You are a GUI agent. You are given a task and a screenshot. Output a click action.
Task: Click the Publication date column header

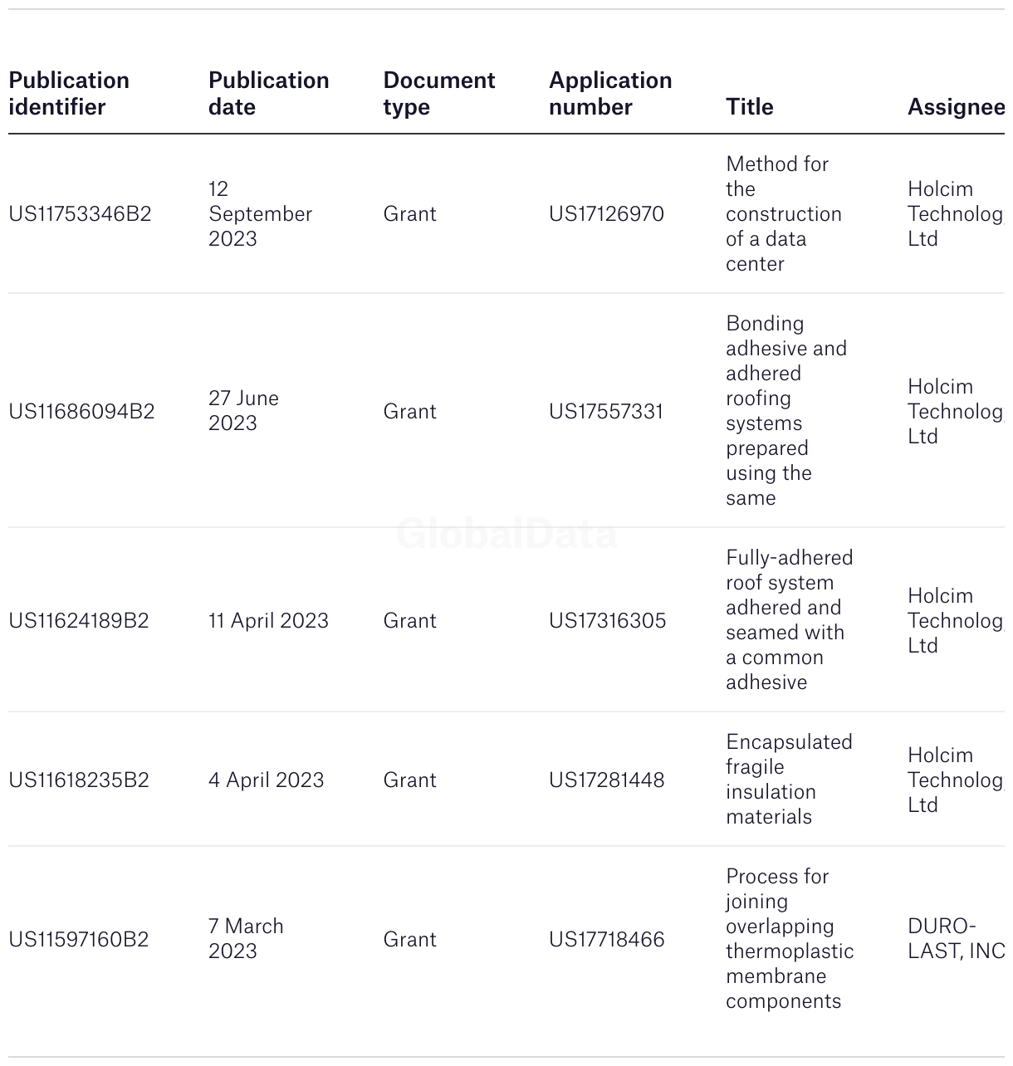click(x=268, y=94)
